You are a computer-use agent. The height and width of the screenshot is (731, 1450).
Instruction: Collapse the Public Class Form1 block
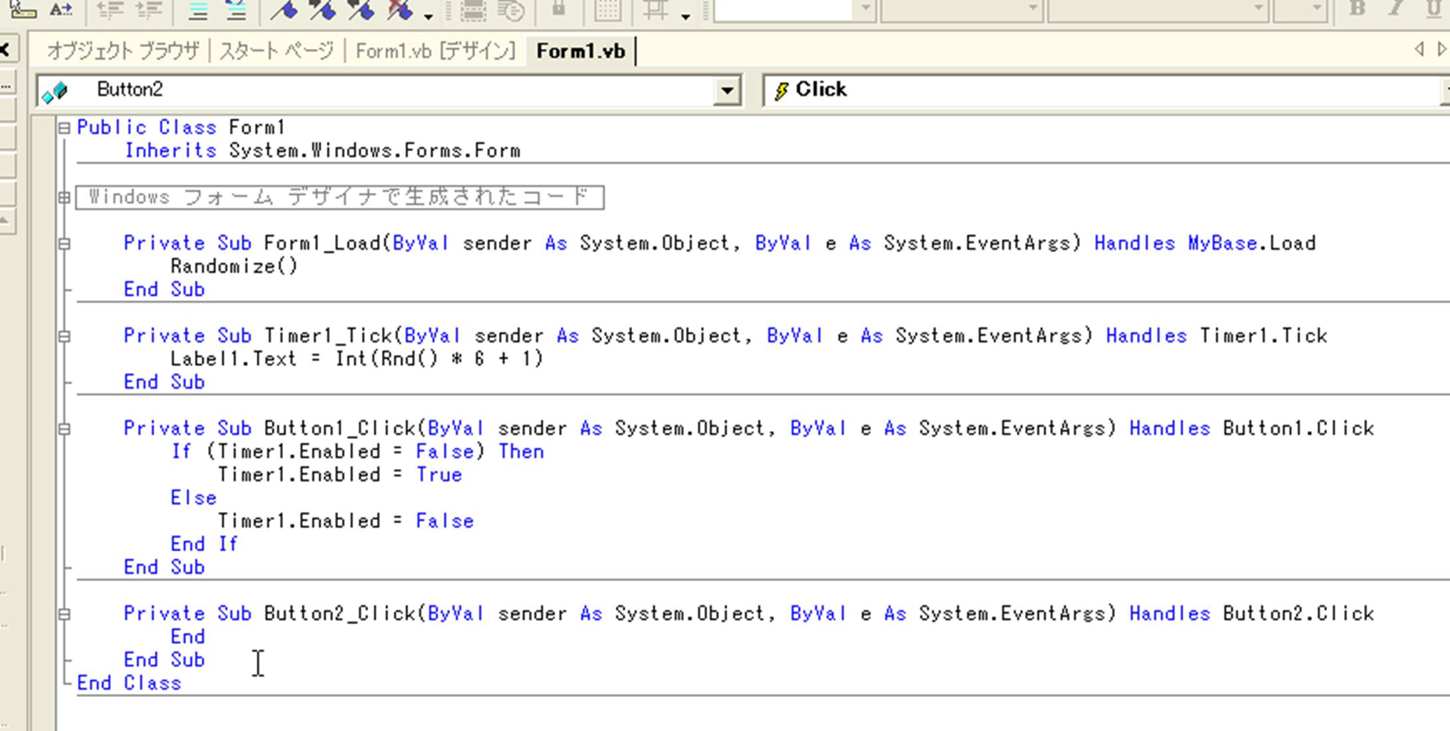pos(64,127)
